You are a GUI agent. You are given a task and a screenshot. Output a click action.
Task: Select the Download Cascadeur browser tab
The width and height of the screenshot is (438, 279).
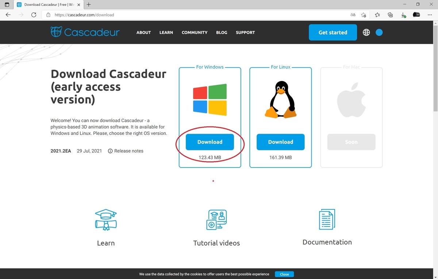tap(49, 5)
